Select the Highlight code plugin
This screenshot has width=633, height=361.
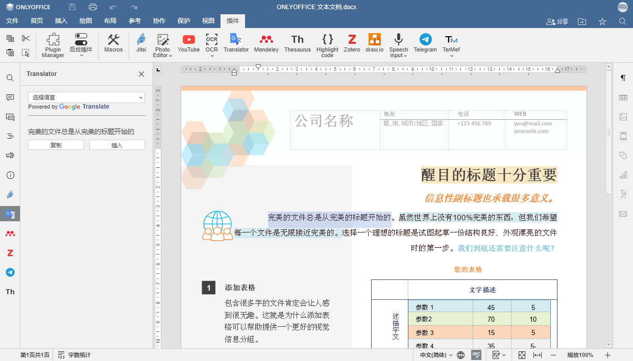[327, 44]
